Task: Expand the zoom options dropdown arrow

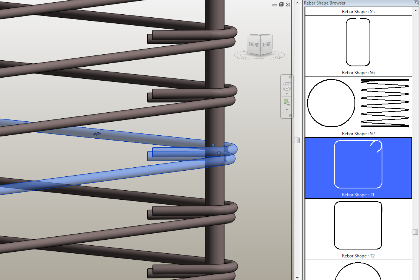Action: 287,110
